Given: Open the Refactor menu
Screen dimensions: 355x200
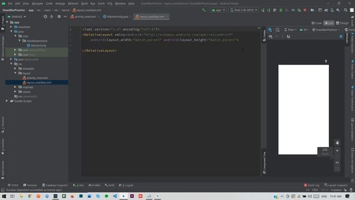Looking at the screenshot, I should click(x=73, y=3).
